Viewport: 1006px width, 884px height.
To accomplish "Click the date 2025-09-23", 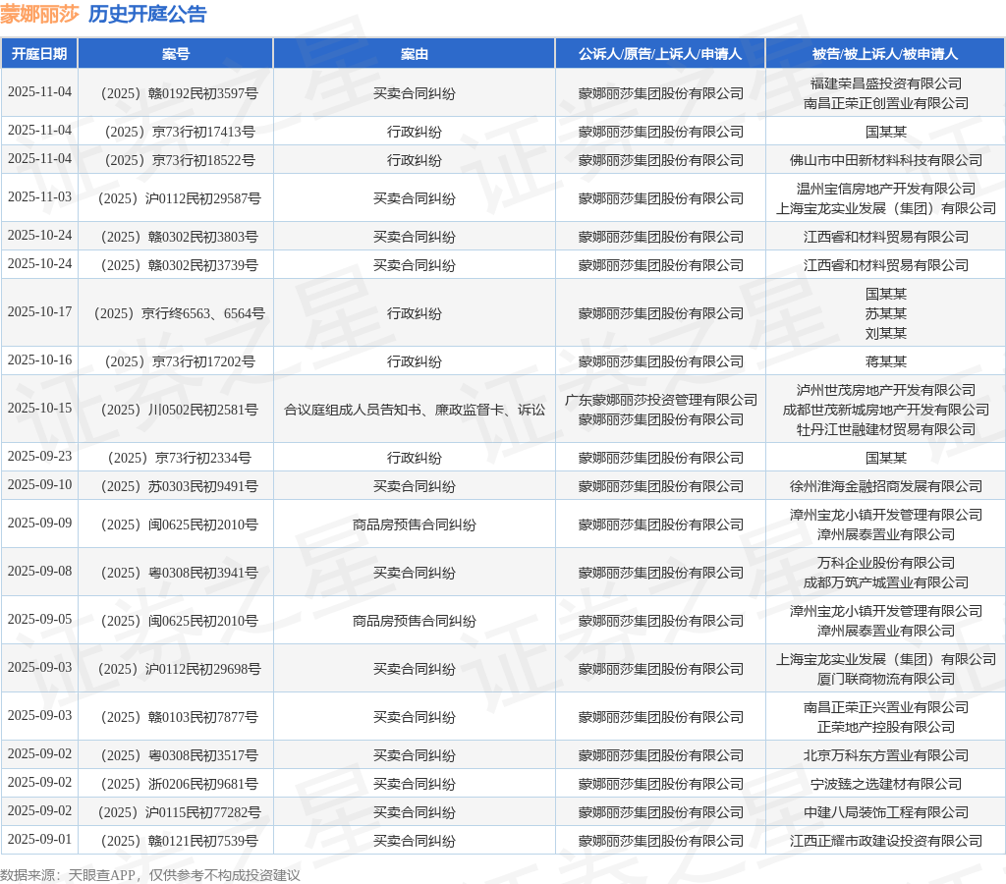I will (39, 456).
